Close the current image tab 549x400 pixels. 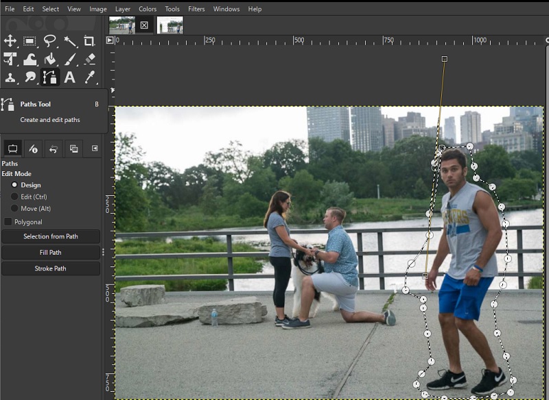144,25
